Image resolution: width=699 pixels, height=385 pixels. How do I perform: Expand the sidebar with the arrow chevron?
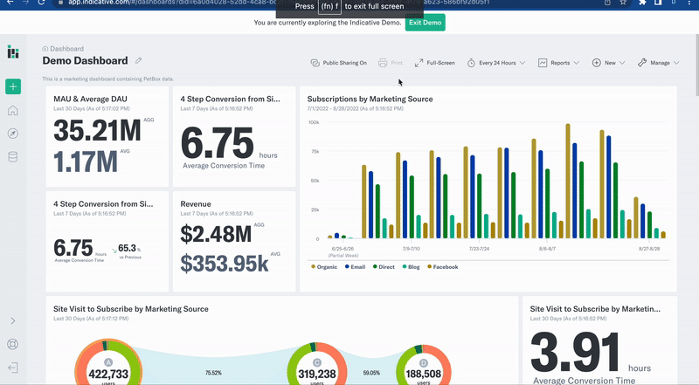coord(13,321)
